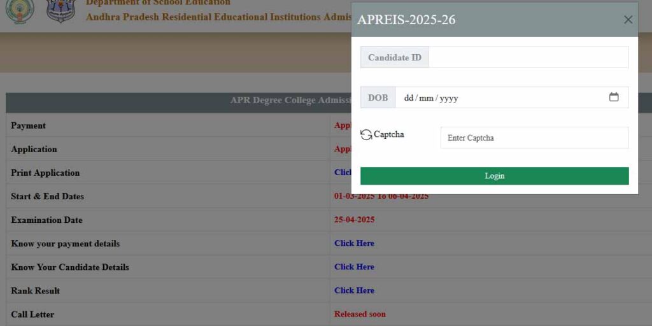Image resolution: width=652 pixels, height=326 pixels.
Task: Select the Examination Date value 25-04-2025
Action: 354,220
